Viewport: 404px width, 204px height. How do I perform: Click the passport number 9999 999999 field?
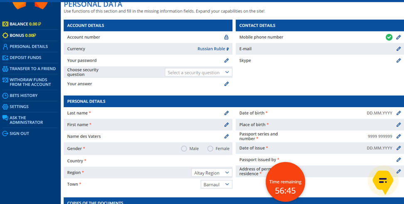(380, 136)
